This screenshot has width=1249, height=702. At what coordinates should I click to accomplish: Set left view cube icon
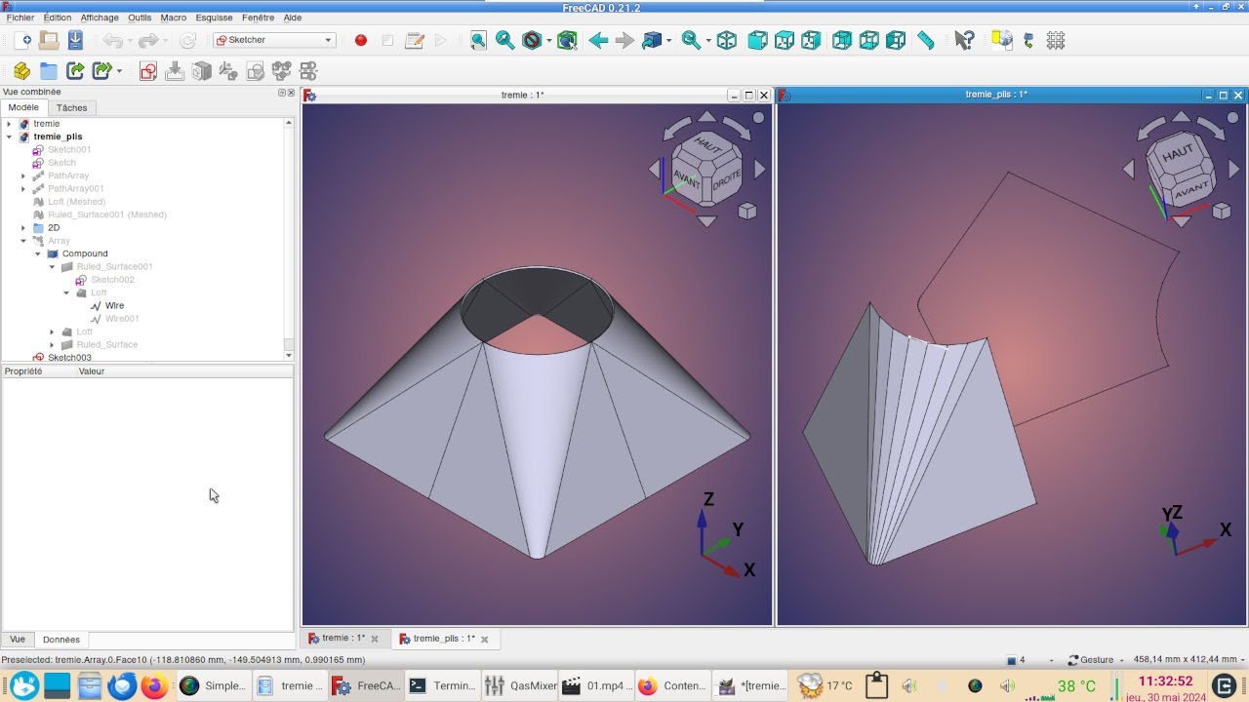(896, 40)
